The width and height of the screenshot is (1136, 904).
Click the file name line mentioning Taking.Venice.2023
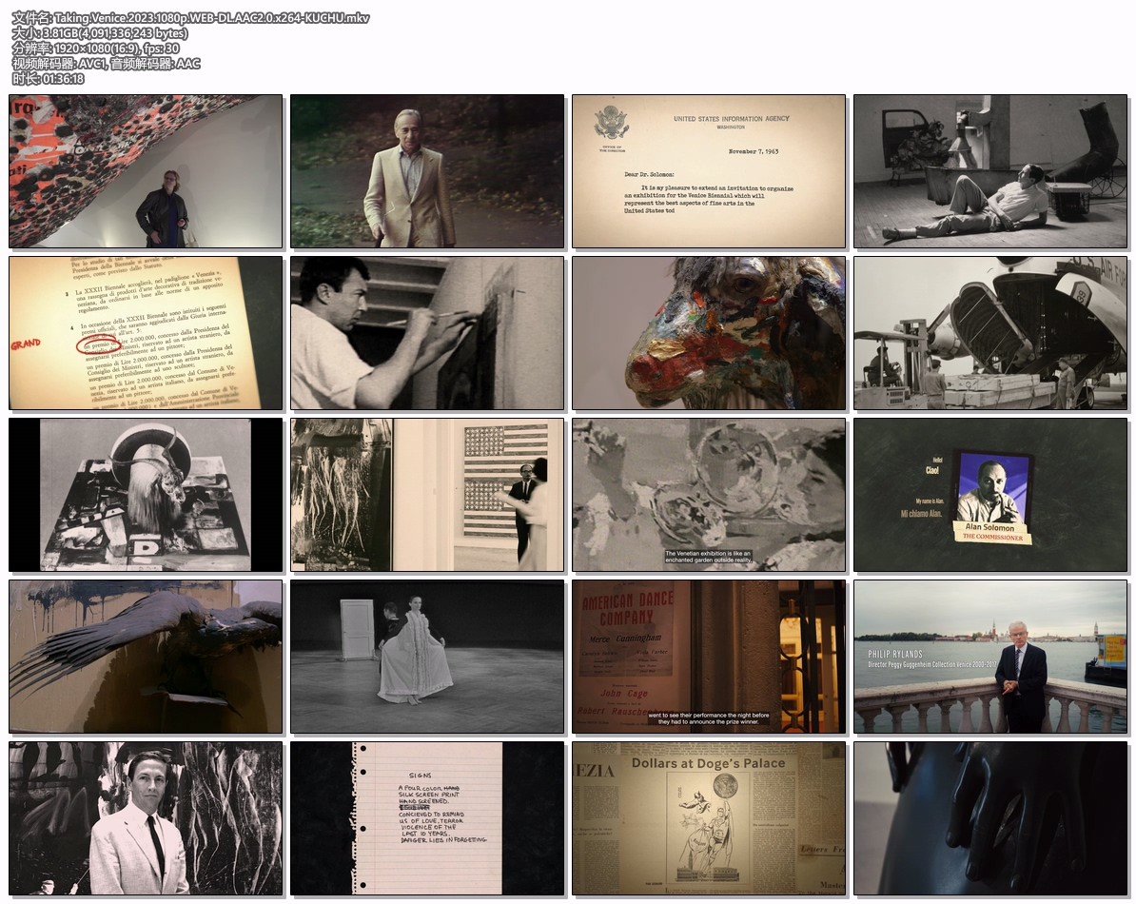190,18
